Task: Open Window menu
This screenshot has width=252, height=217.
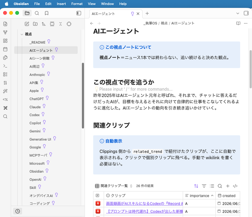Action: pyautogui.click(x=107, y=4)
